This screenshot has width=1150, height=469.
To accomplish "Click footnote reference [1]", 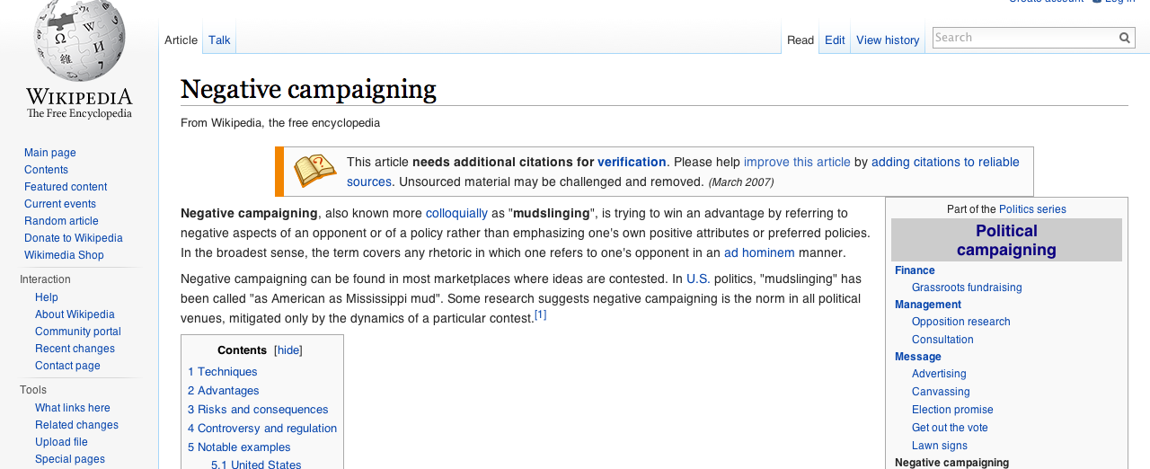I will (540, 315).
